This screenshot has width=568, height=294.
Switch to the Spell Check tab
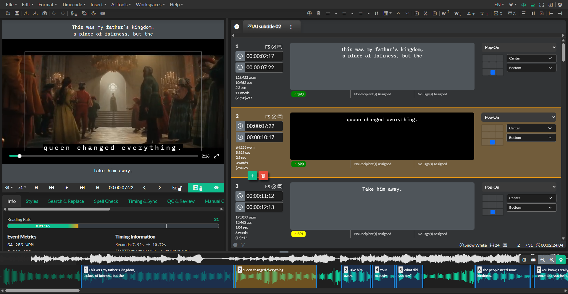(106, 201)
